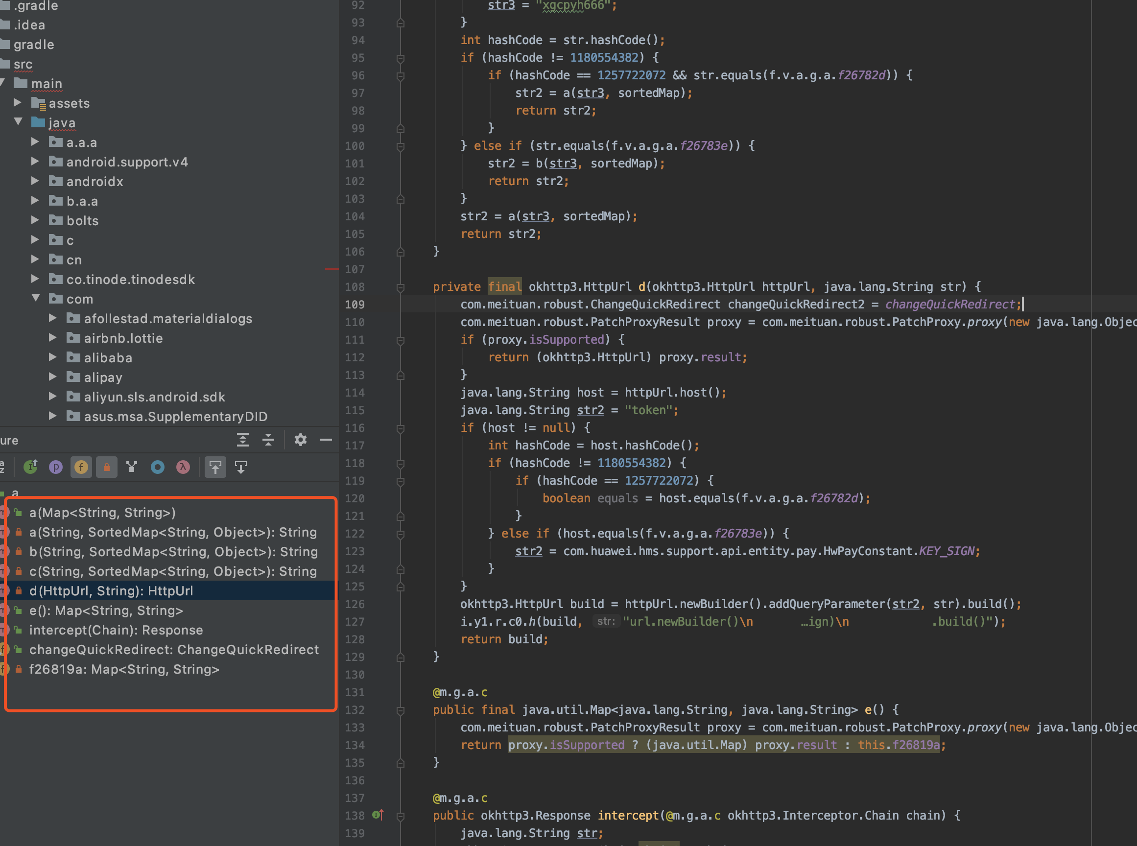
Task: Select the .idea folder
Action: [29, 25]
